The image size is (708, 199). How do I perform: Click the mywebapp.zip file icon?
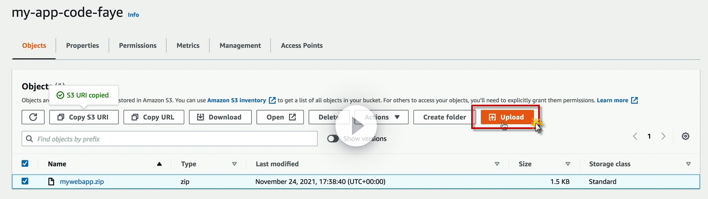click(51, 181)
